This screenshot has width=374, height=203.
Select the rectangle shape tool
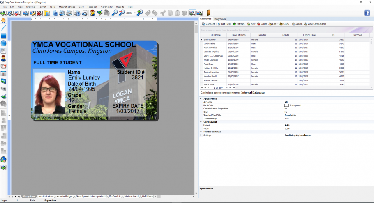coord(3,36)
